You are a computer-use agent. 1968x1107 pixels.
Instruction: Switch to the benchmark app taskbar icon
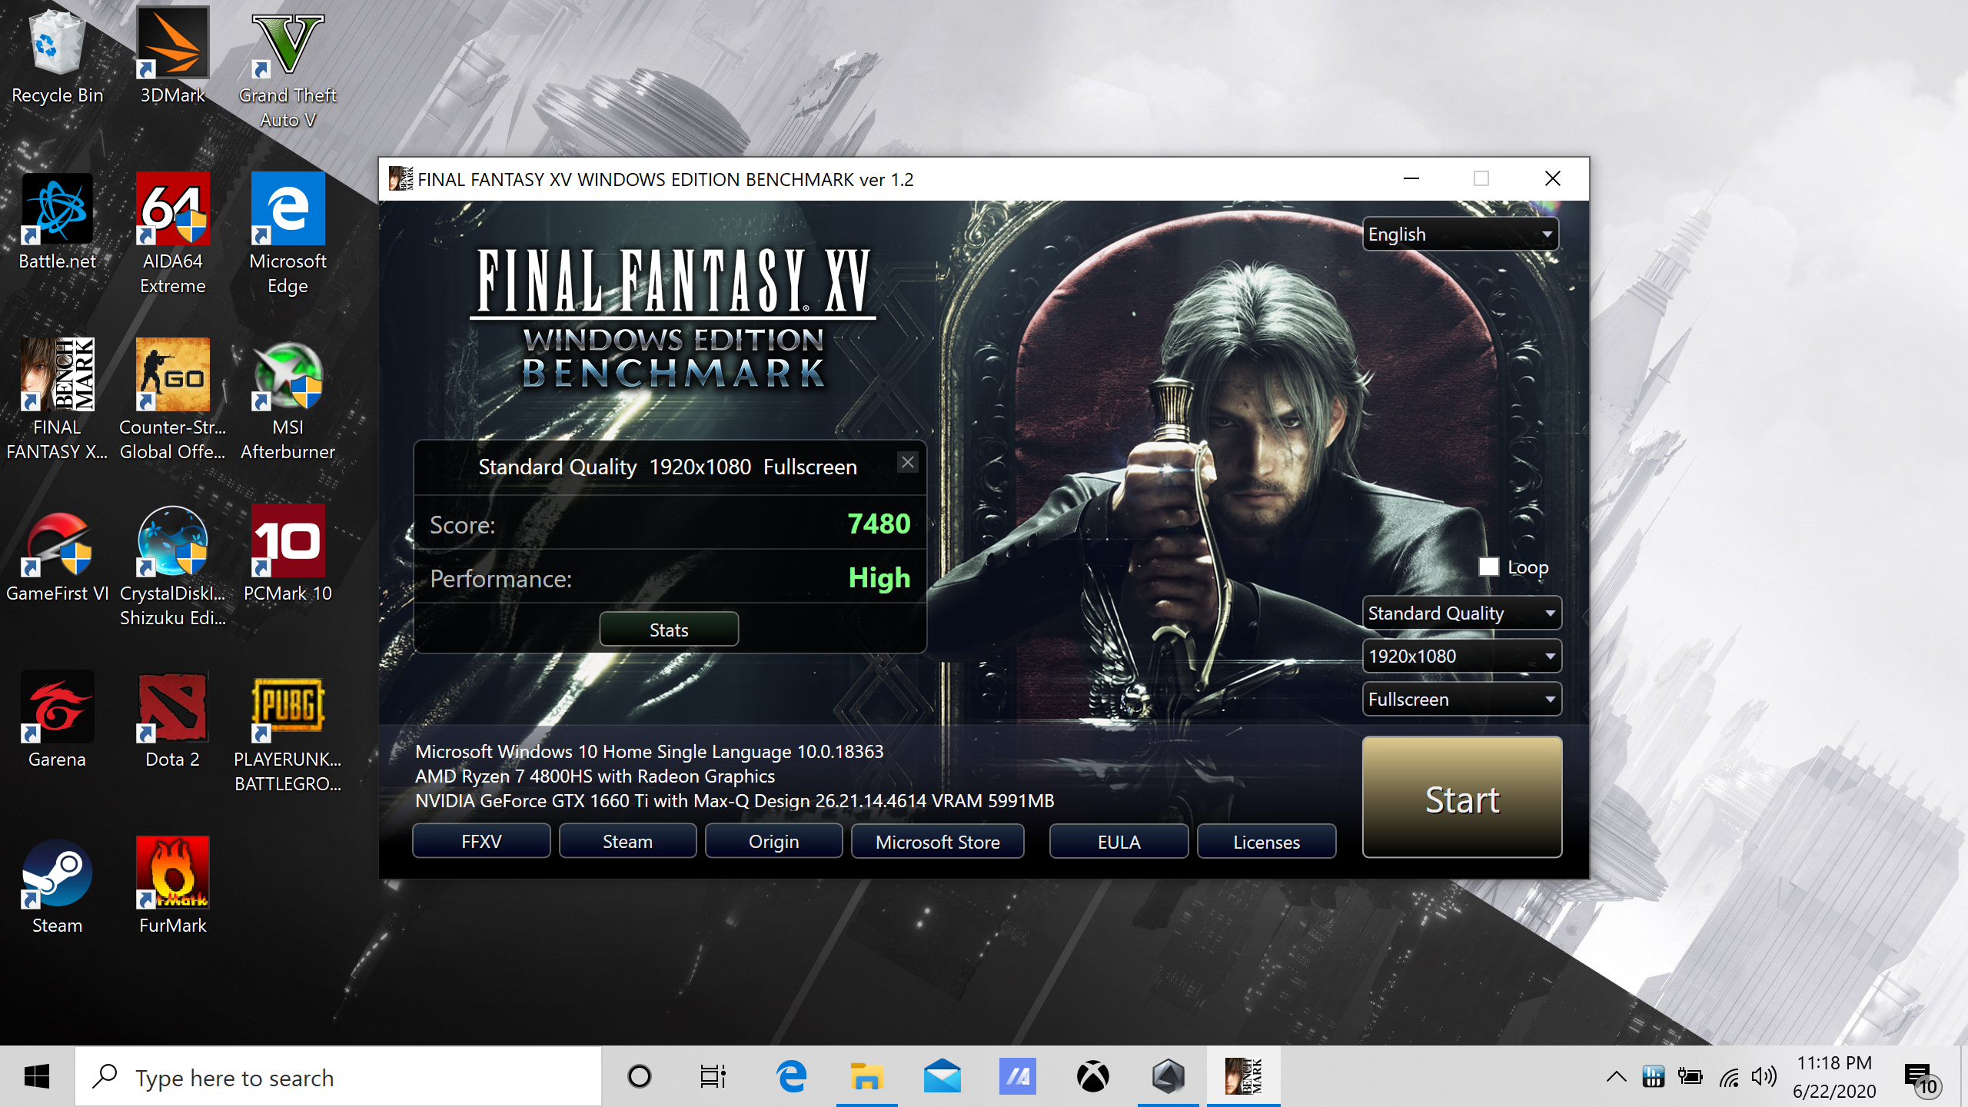[1243, 1077]
